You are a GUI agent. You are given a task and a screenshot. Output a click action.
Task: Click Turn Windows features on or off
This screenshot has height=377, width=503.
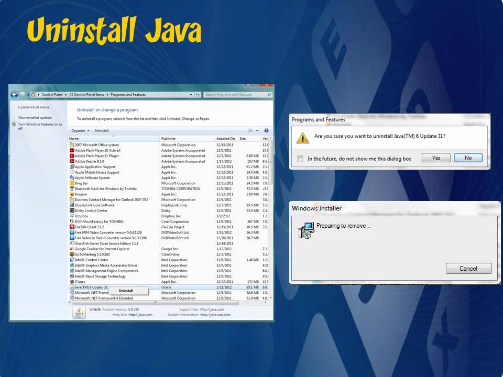point(40,126)
